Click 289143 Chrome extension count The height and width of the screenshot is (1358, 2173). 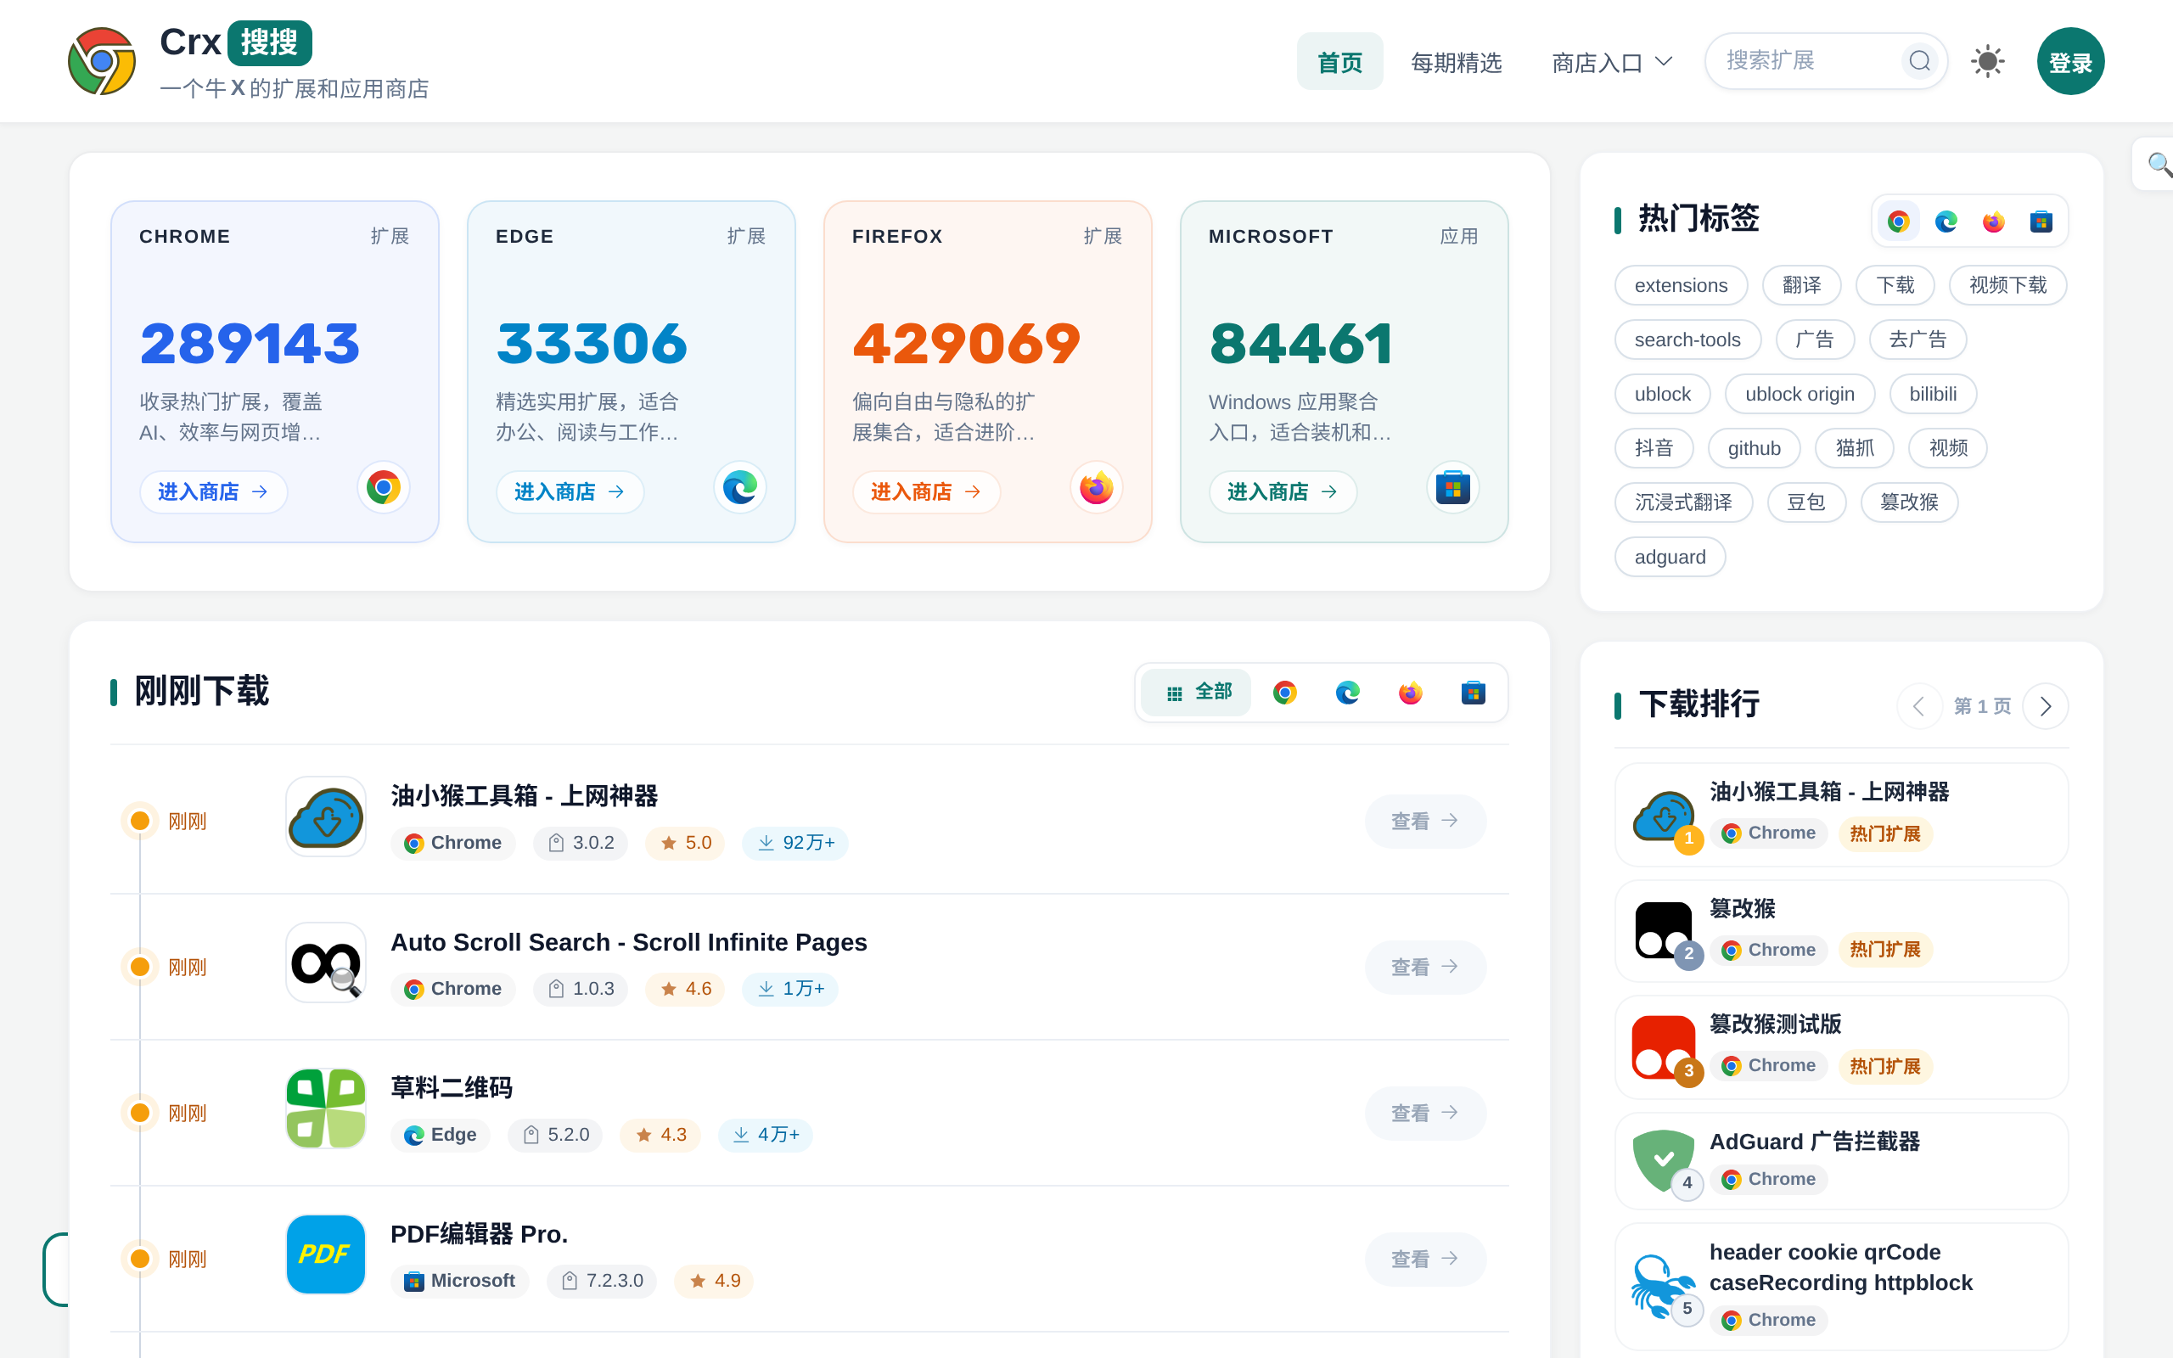pyautogui.click(x=250, y=343)
